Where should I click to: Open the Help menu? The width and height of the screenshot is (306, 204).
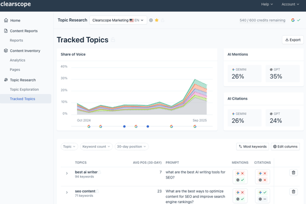267,4
